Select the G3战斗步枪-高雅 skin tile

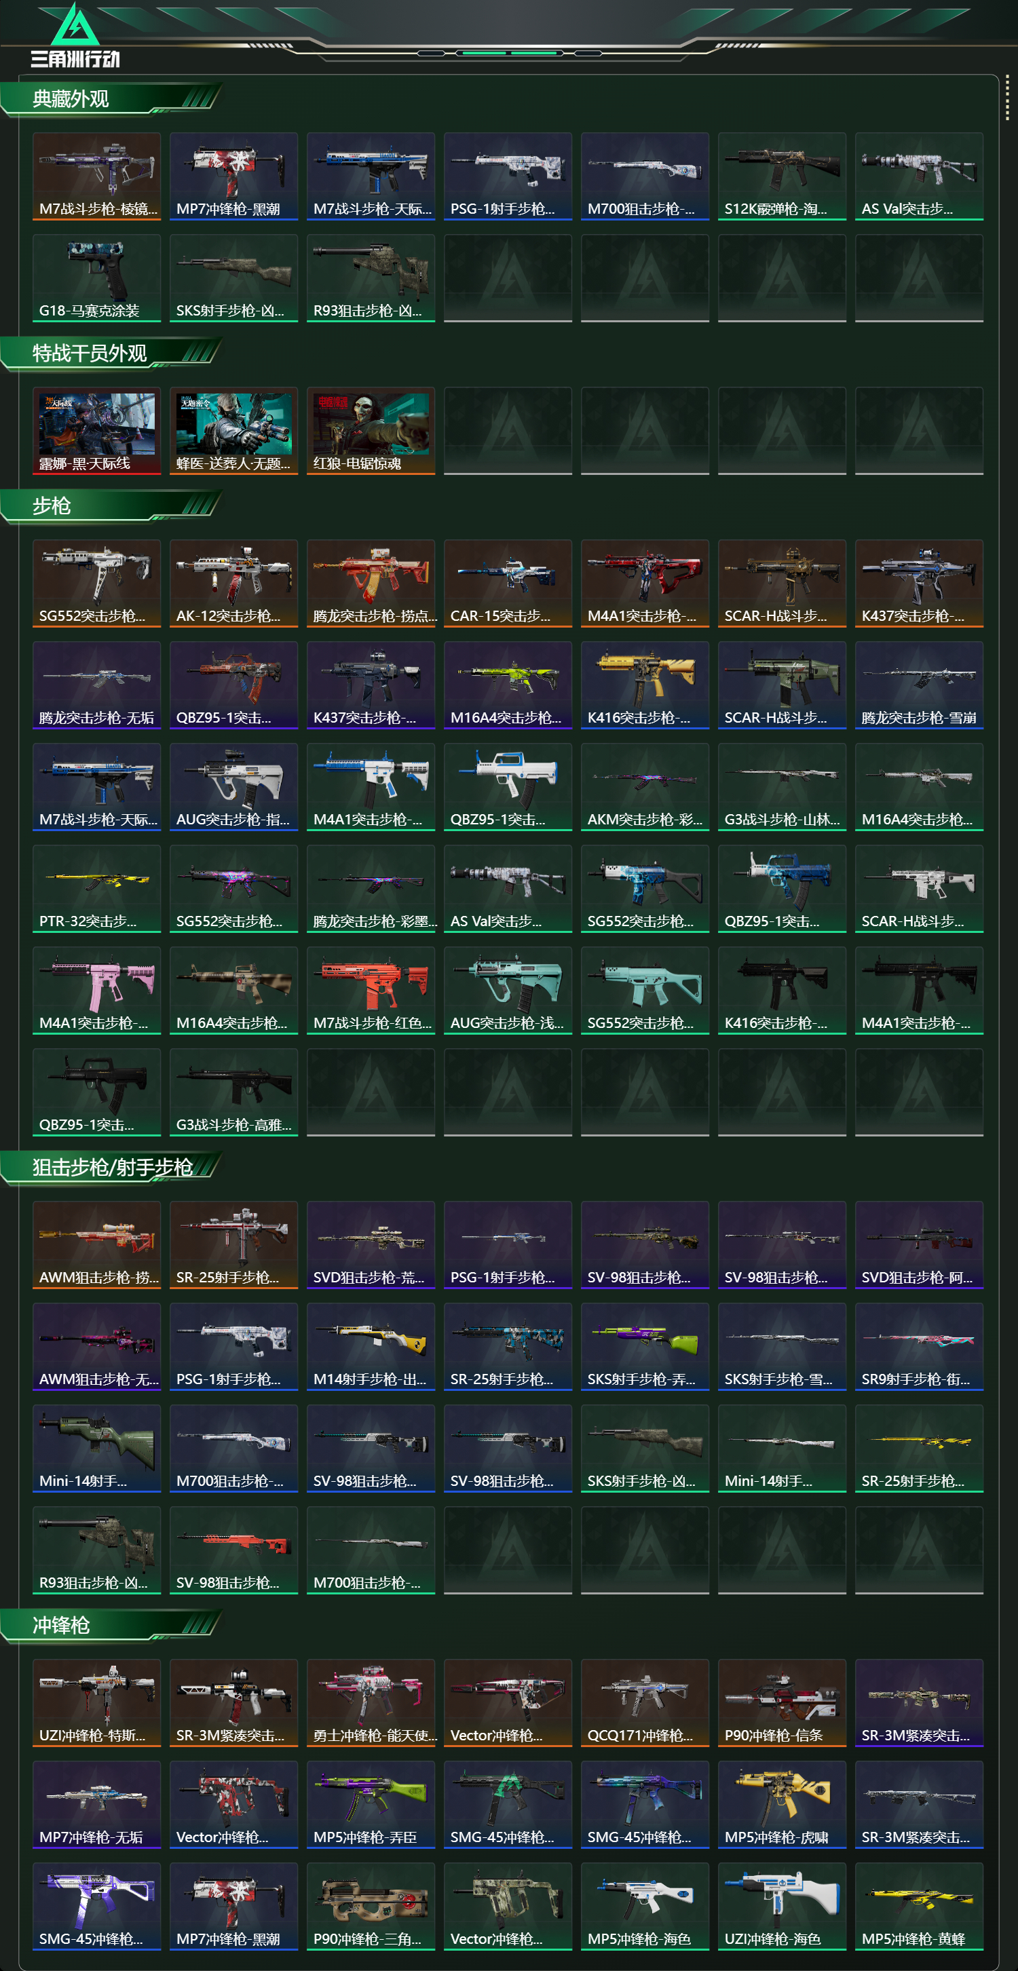tap(233, 1092)
